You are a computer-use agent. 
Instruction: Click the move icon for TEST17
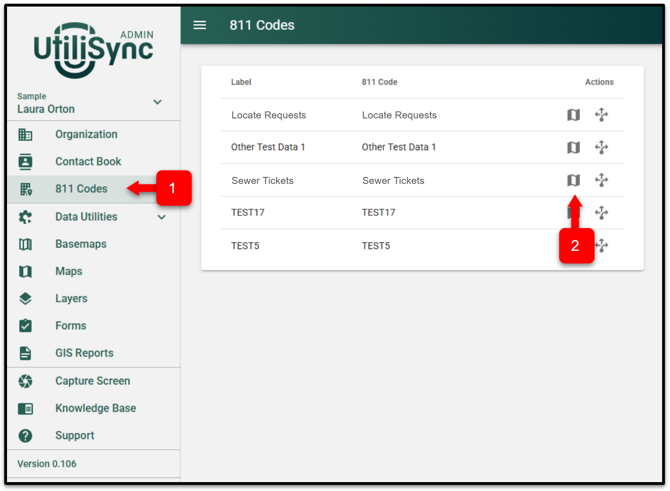tap(602, 213)
